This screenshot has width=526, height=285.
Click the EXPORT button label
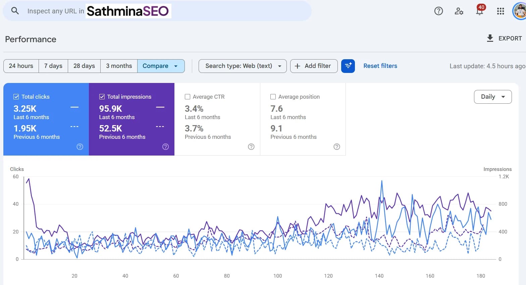[x=510, y=38]
